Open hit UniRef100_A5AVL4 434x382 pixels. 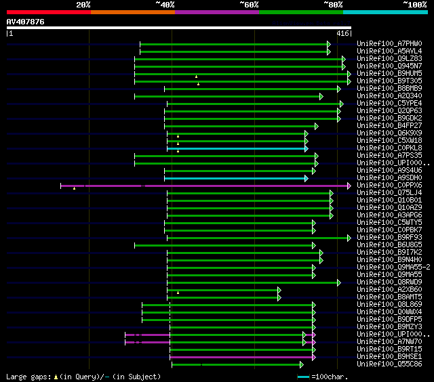389,51
